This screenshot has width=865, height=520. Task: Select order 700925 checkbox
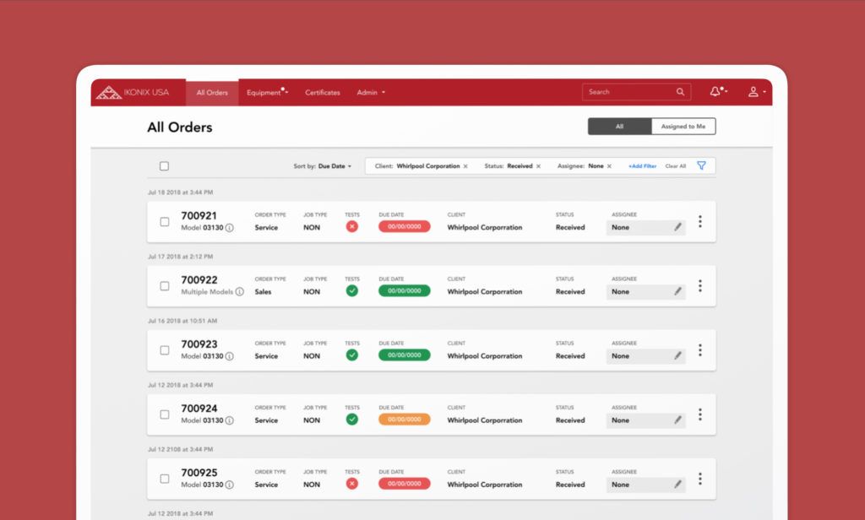coord(165,479)
